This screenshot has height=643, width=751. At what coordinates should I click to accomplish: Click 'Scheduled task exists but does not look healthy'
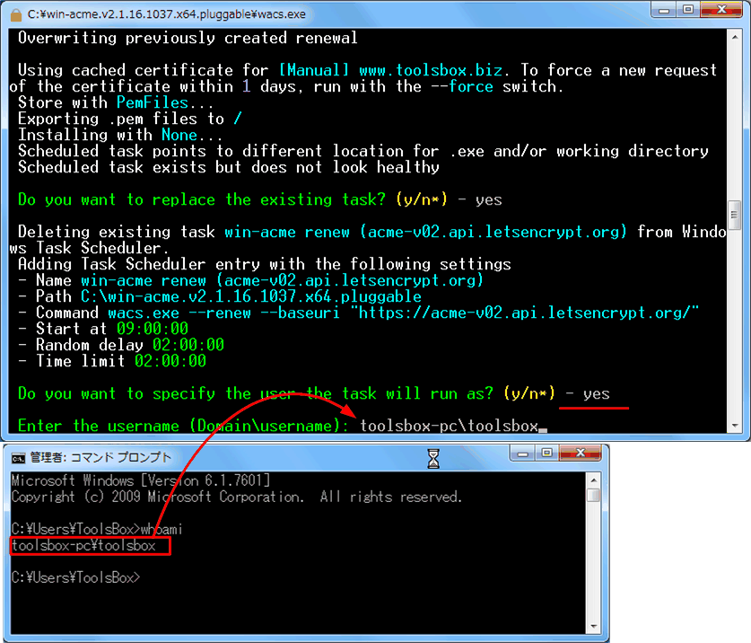229,167
